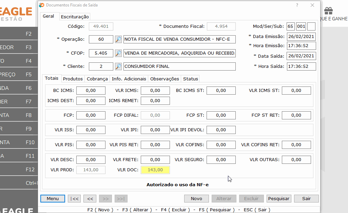Screen dimensions: 348x213
Task: Click the Menu button
Action: pos(53,198)
